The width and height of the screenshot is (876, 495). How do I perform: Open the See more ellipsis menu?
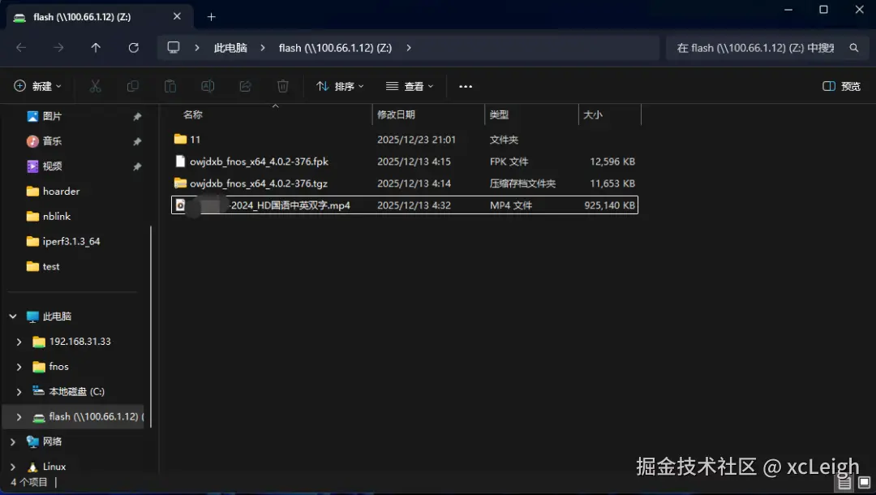(465, 86)
